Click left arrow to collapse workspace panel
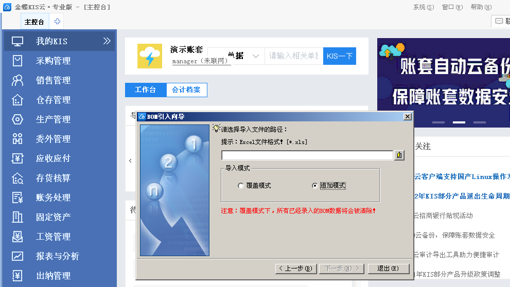 [x=130, y=161]
